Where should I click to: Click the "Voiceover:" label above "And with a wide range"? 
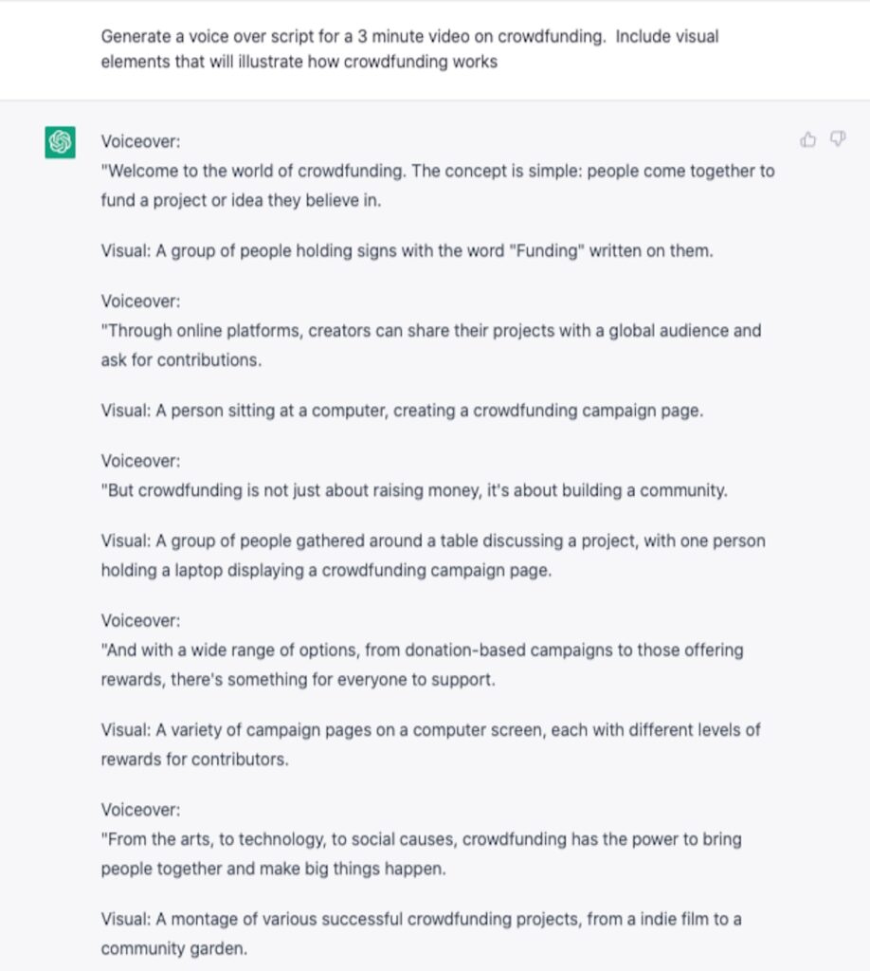click(x=140, y=620)
